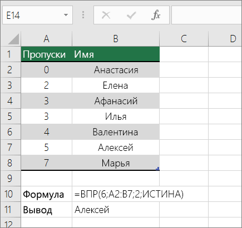The image size is (242, 228).
Task: Click the Insert Function fx icon
Action: pyautogui.click(x=156, y=15)
